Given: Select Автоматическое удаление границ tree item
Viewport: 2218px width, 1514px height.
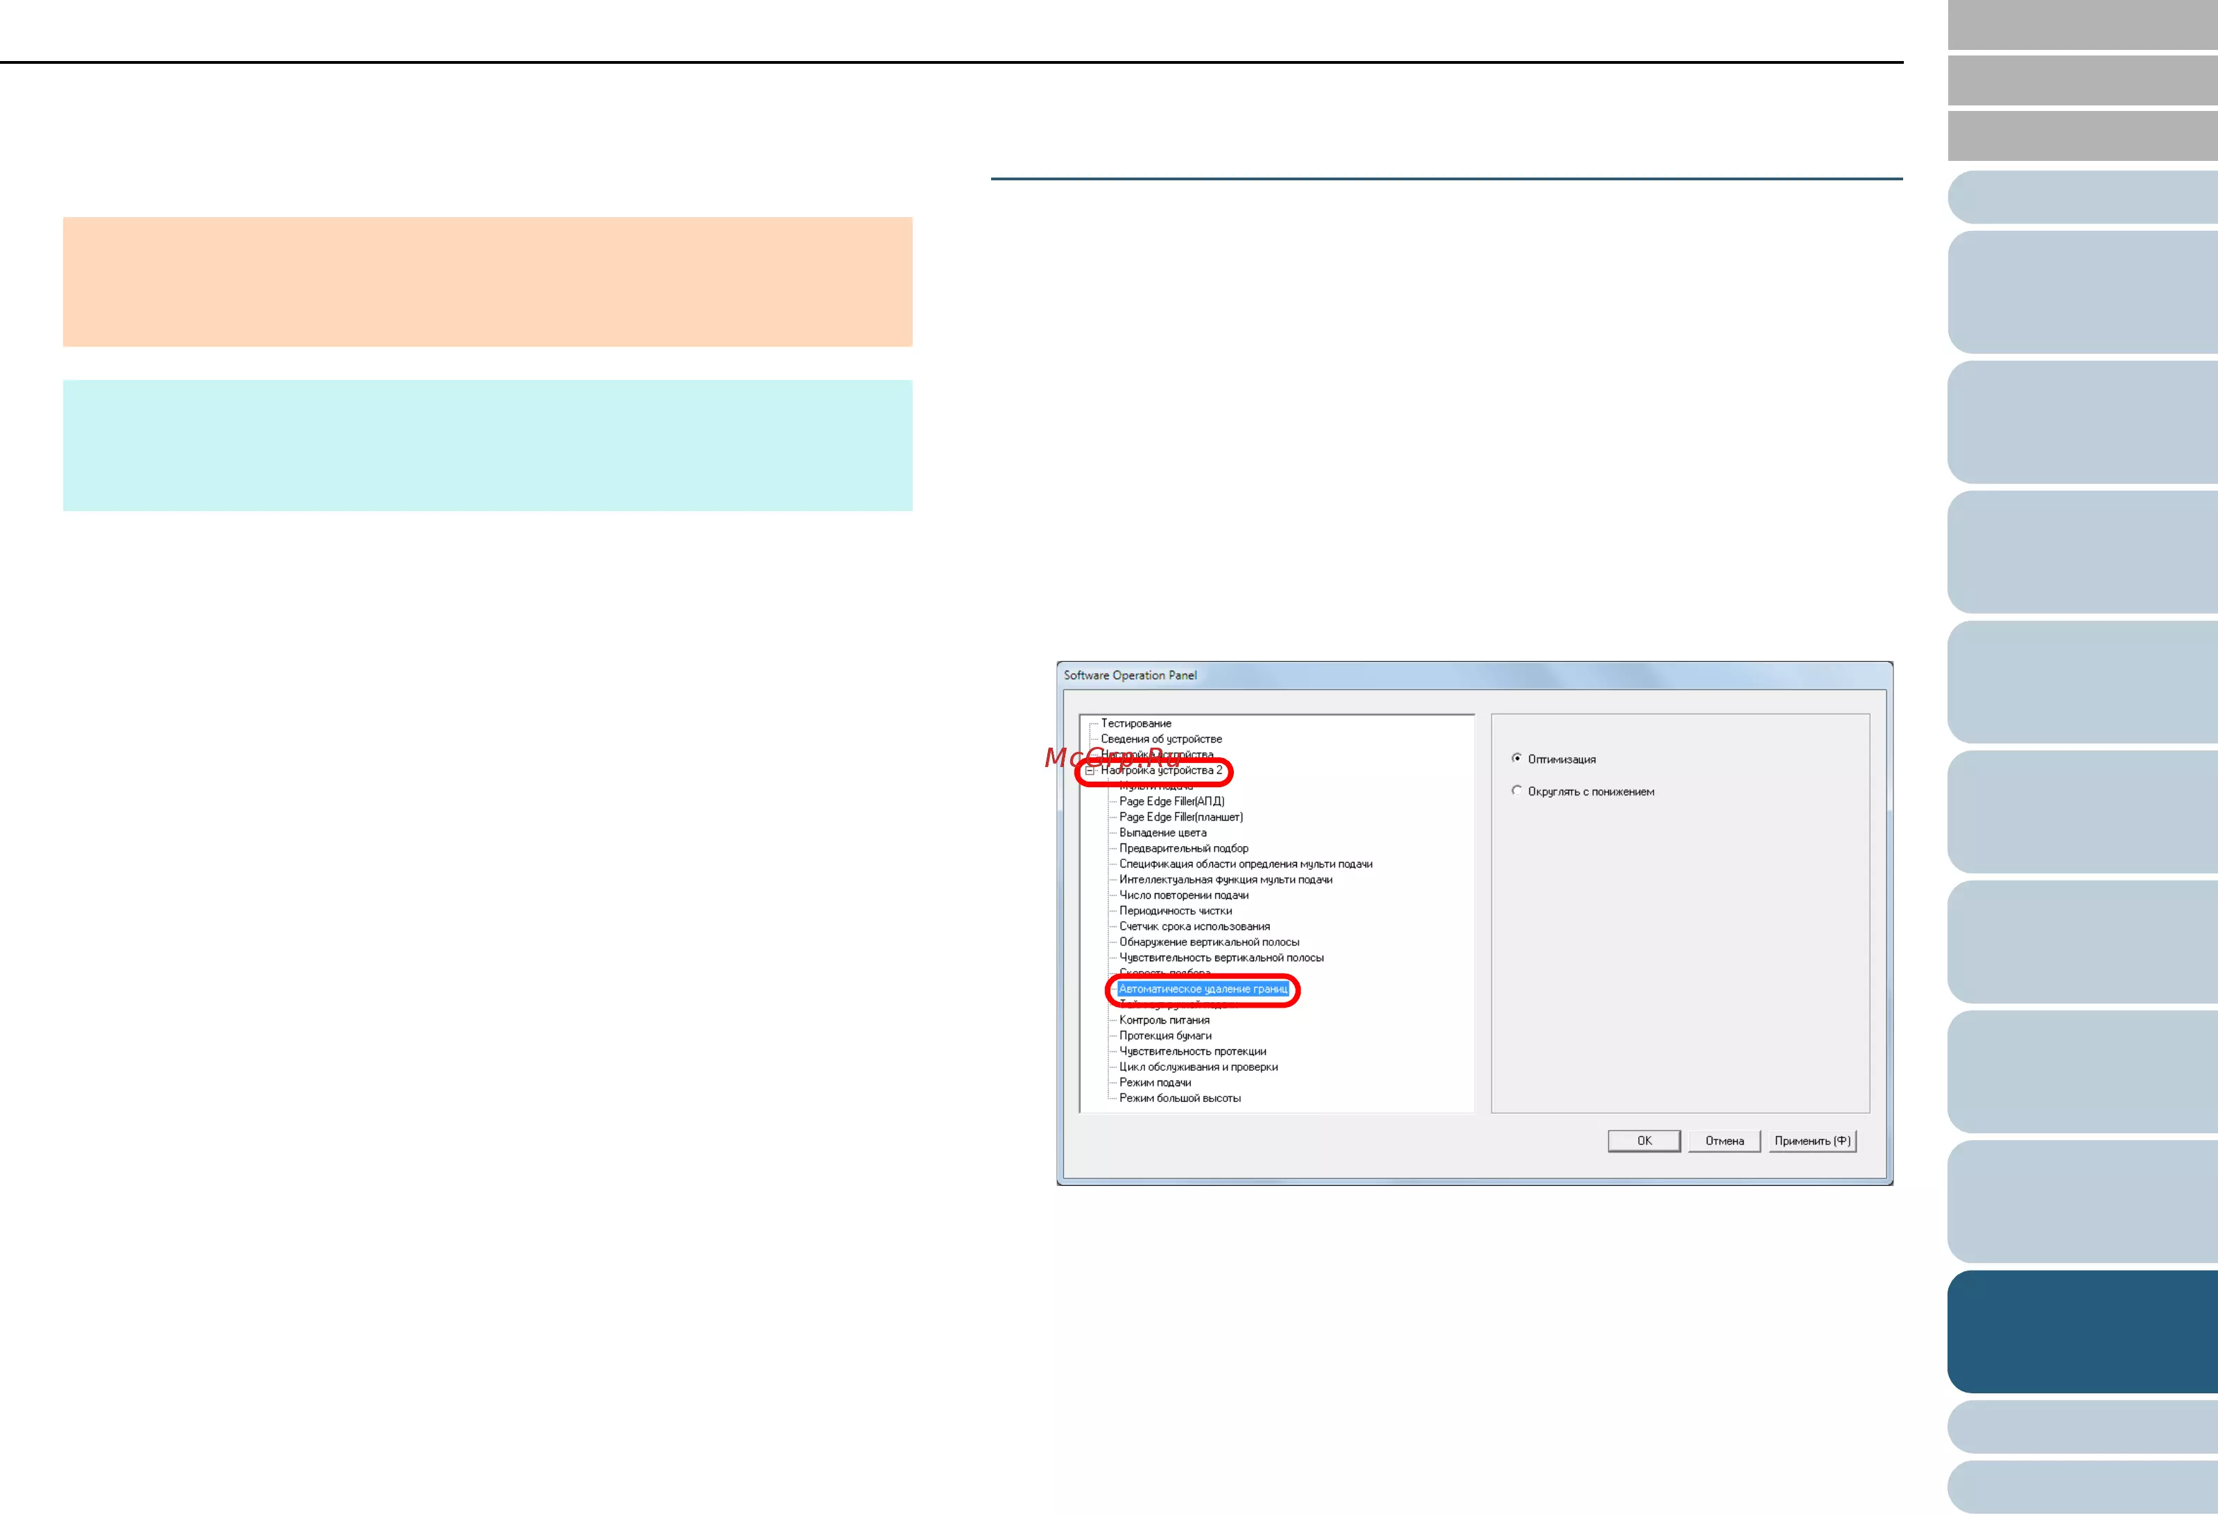Looking at the screenshot, I should point(1203,989).
